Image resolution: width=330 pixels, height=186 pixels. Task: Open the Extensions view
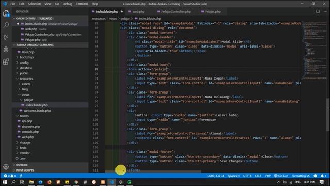click(x=6, y=61)
